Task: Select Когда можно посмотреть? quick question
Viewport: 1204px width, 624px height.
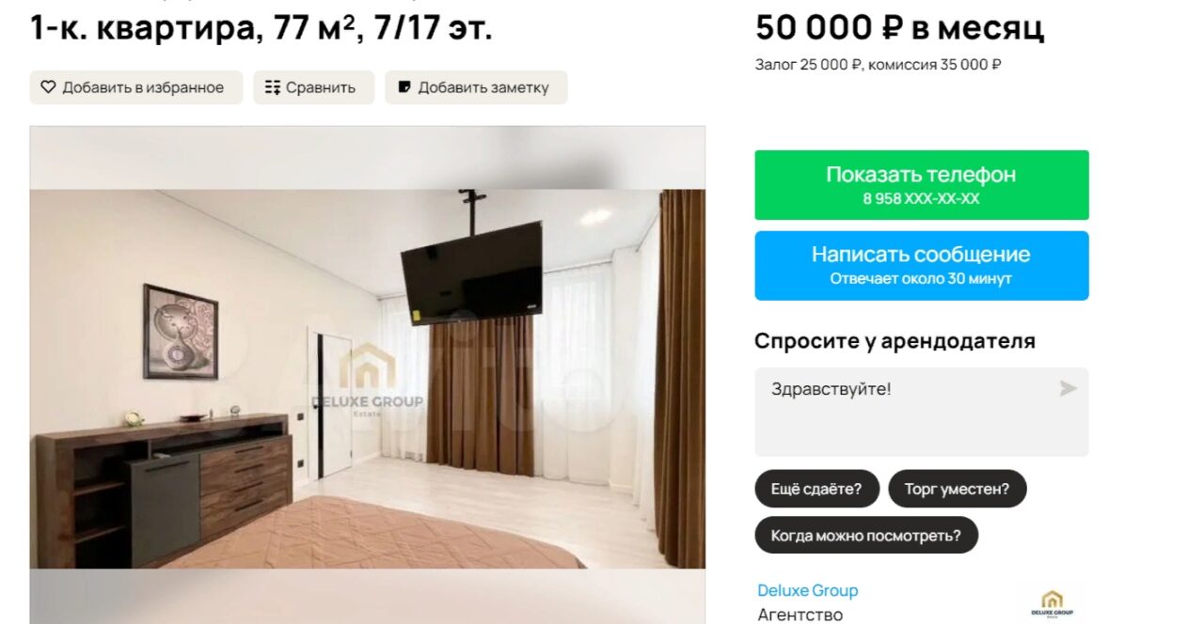Action: 866,536
